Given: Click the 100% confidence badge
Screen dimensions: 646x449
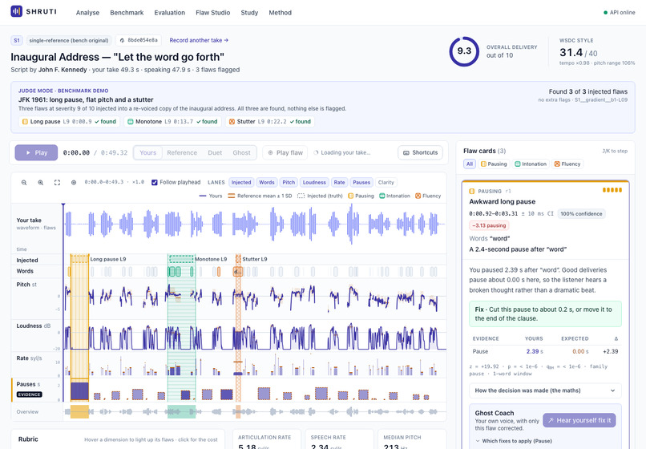Looking at the screenshot, I should (x=581, y=213).
